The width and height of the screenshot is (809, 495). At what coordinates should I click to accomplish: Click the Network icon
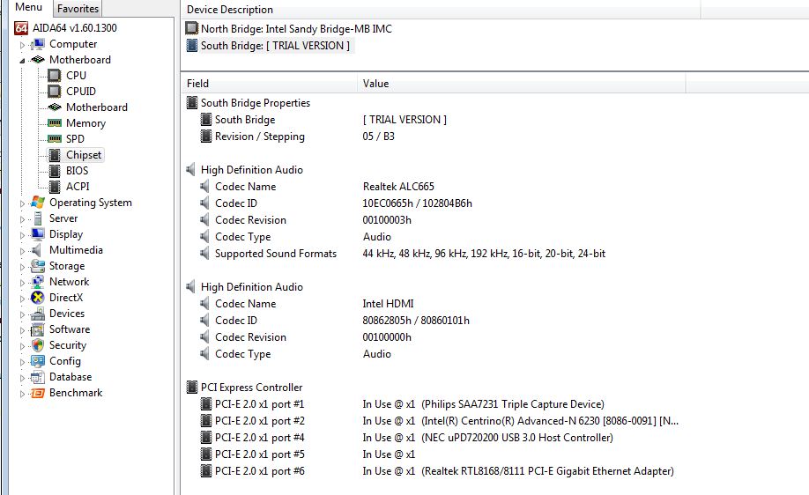click(38, 282)
